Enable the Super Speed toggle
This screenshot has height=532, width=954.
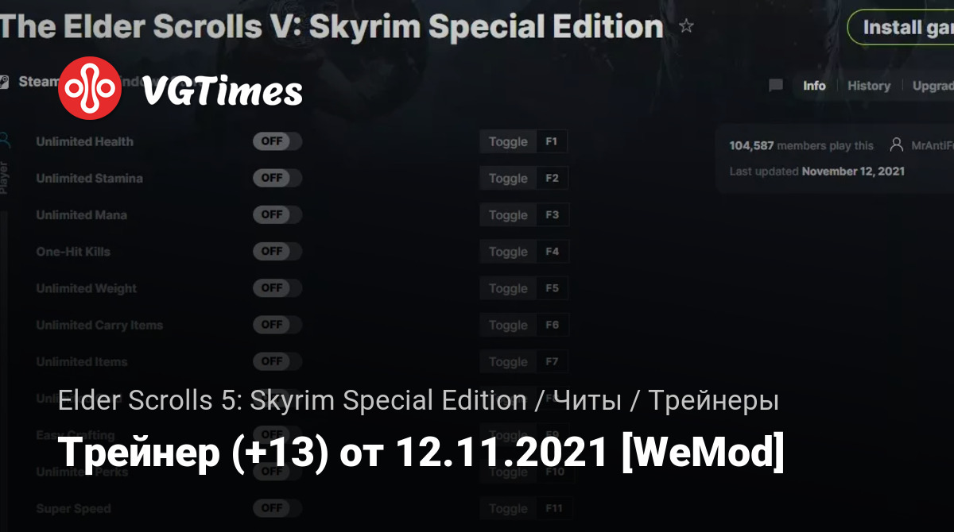[x=277, y=507]
